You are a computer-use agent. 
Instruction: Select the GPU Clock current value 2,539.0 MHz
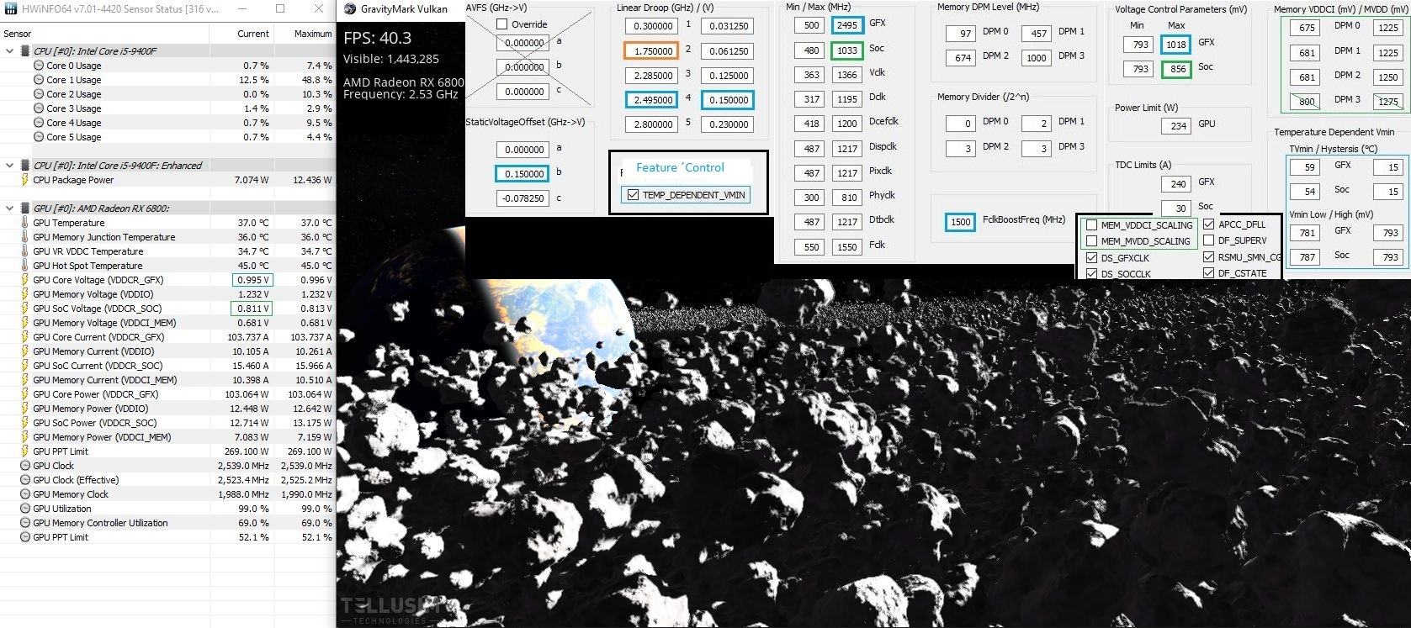(x=242, y=466)
